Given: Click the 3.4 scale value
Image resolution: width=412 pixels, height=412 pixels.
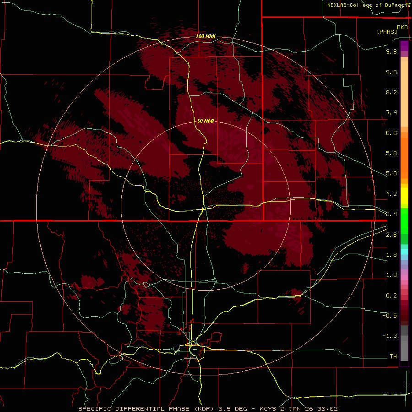Looking at the screenshot, I should point(391,214).
